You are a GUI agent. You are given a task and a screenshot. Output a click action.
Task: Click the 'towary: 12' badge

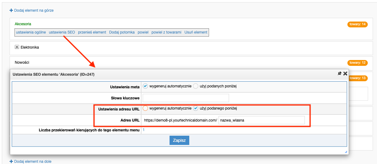pos(358,63)
